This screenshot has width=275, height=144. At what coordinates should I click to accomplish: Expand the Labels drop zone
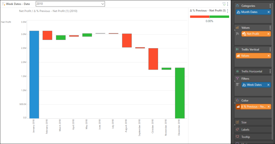(245, 130)
